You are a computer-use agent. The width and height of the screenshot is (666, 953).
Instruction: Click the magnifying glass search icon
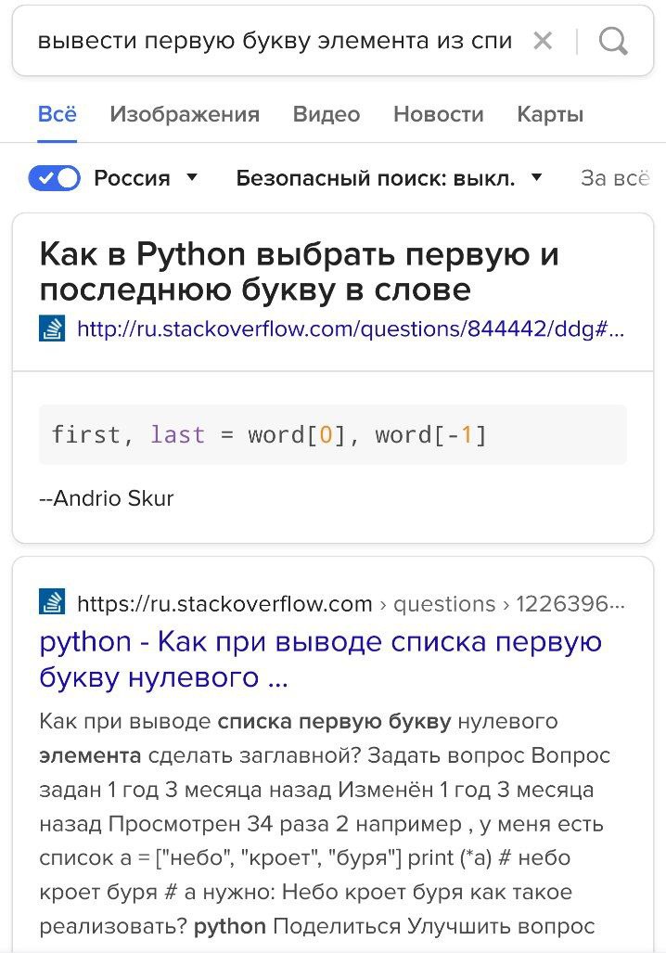(x=613, y=42)
